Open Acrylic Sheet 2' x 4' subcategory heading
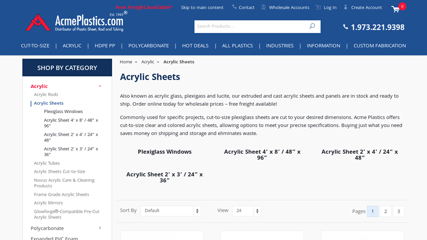 click(359, 155)
